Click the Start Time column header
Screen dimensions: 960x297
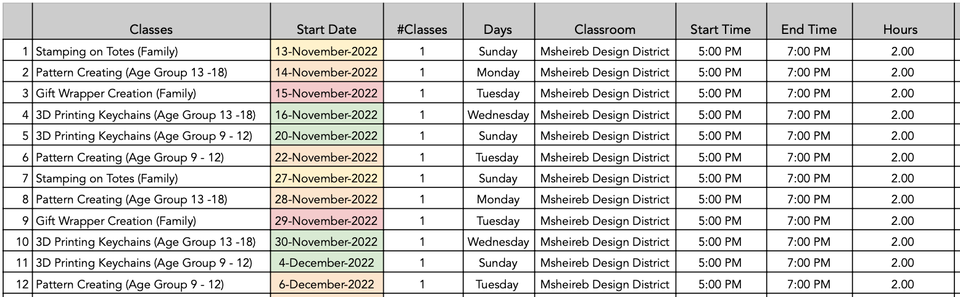pos(721,29)
